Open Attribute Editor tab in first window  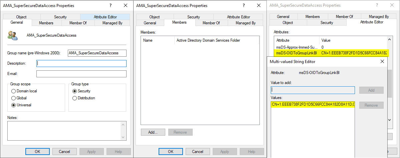tap(105, 17)
